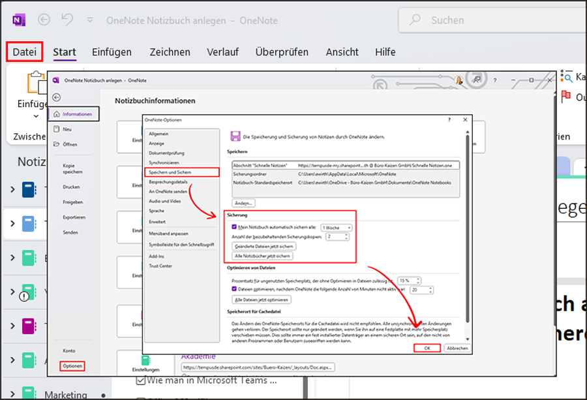Click the back arrow in main title bar
The image size is (587, 400).
(44, 20)
